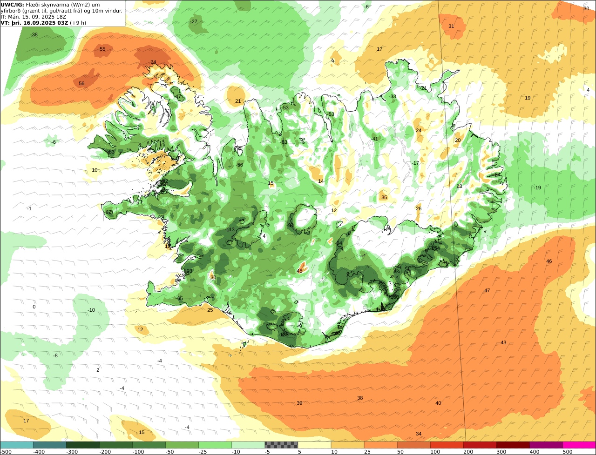This screenshot has height=455, width=596.
Task: Click the map value '39'
Action: (299, 403)
